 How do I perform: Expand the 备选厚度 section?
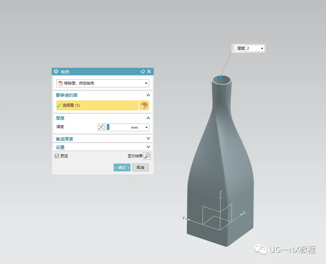(x=148, y=139)
